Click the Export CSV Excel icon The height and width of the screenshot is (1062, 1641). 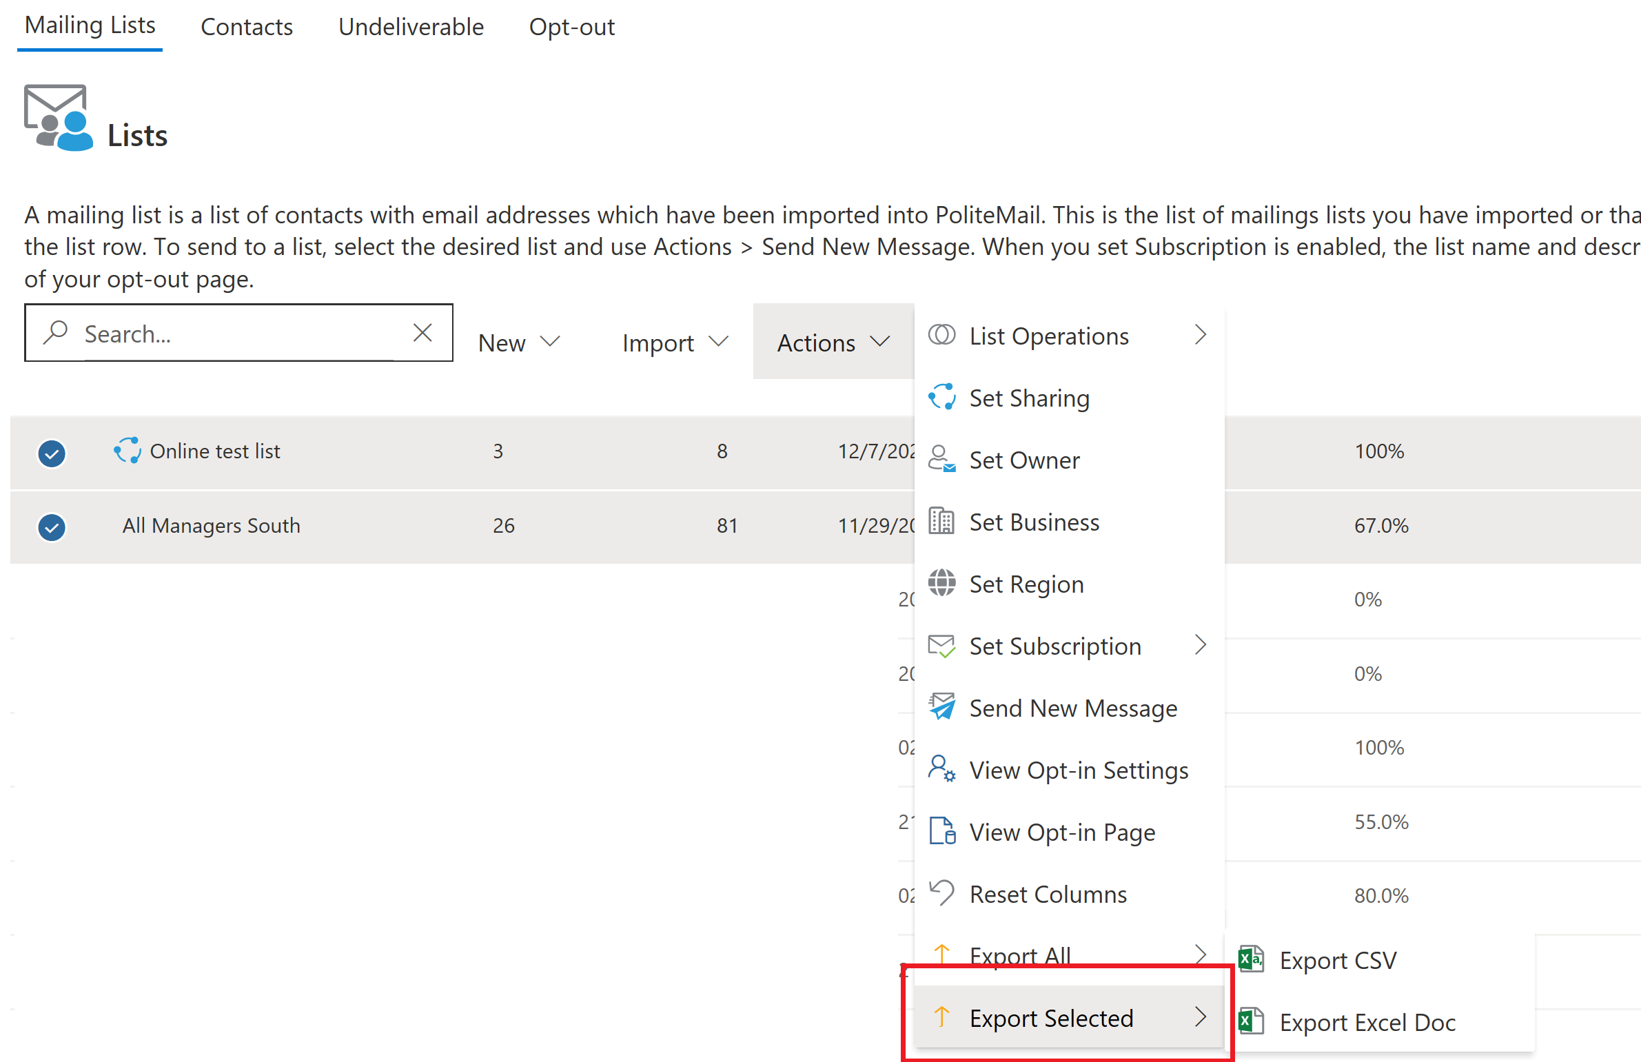pos(1251,960)
